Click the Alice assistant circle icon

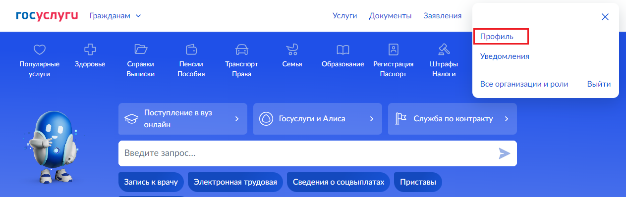(x=266, y=119)
